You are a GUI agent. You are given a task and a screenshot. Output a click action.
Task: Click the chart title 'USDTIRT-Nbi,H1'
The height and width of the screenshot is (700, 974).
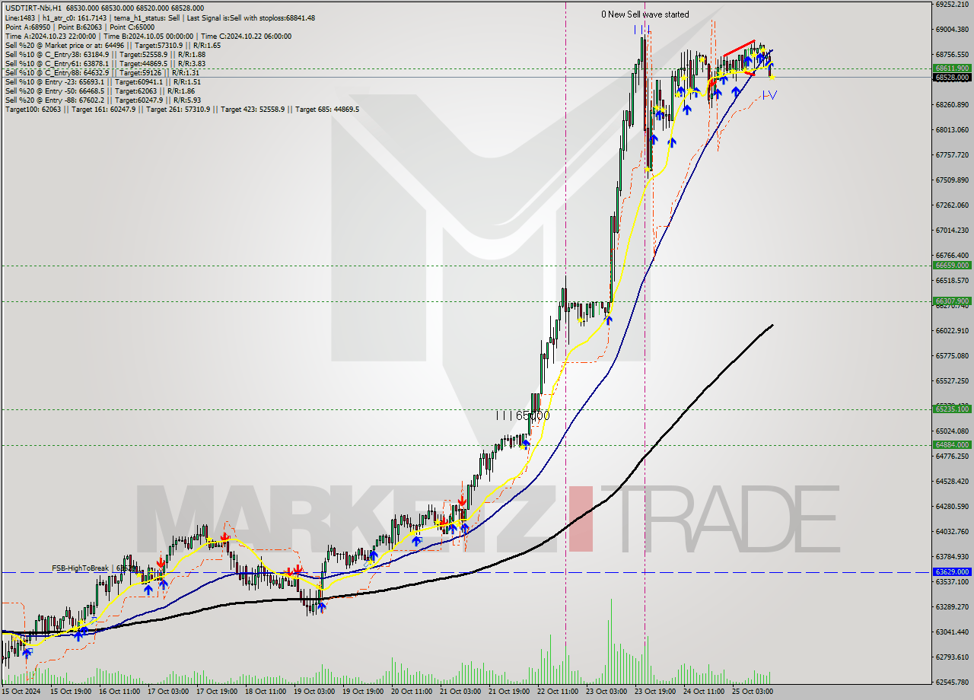pyautogui.click(x=33, y=8)
